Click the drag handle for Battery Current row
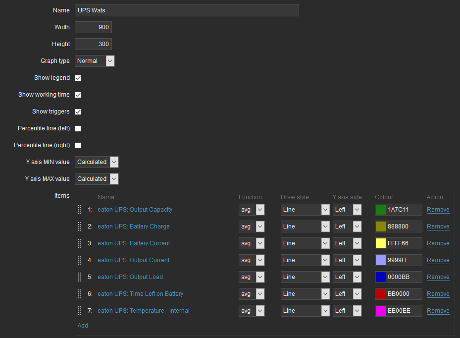This screenshot has height=338, width=460. [79, 243]
